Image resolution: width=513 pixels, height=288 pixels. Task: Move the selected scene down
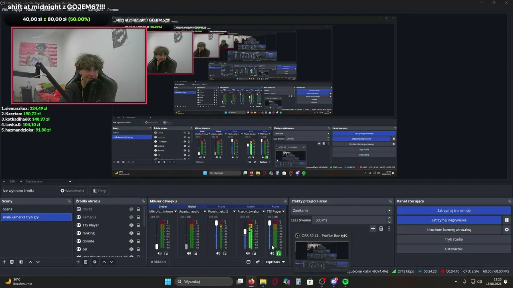[38, 262]
